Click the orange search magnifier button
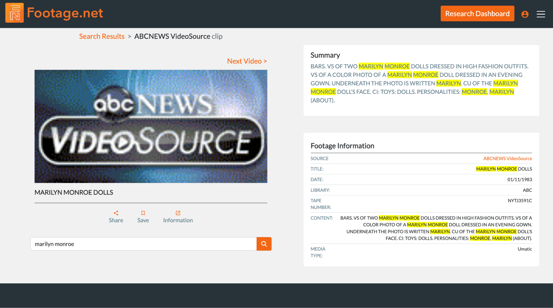The width and height of the screenshot is (553, 308). click(264, 244)
